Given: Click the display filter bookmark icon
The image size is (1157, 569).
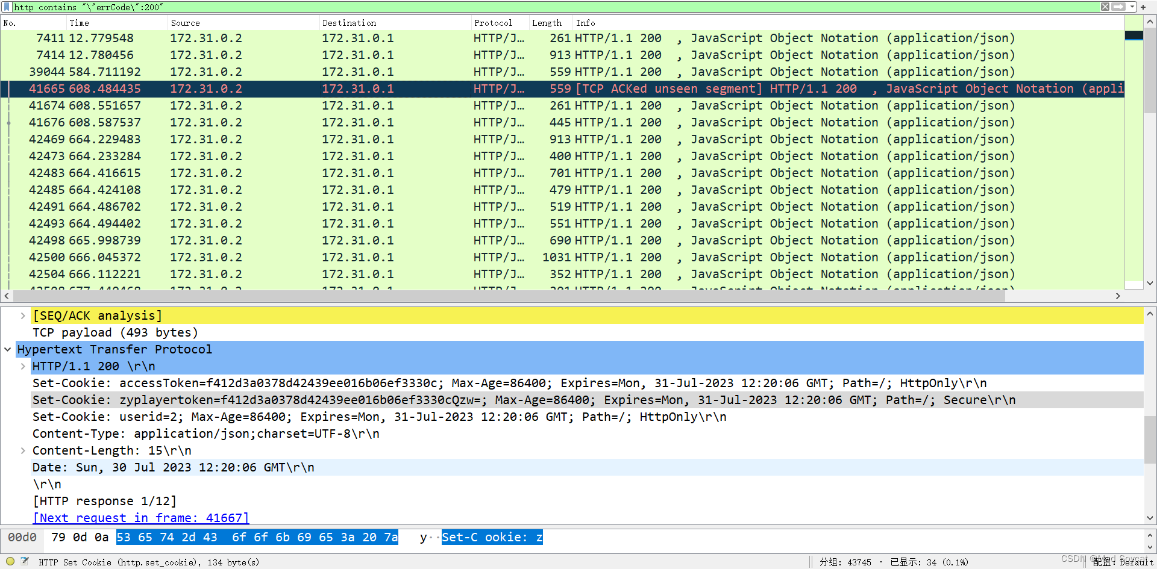Looking at the screenshot, I should pyautogui.click(x=7, y=7).
